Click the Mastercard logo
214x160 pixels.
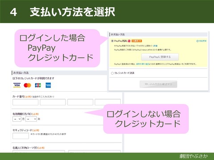(x=27, y=85)
